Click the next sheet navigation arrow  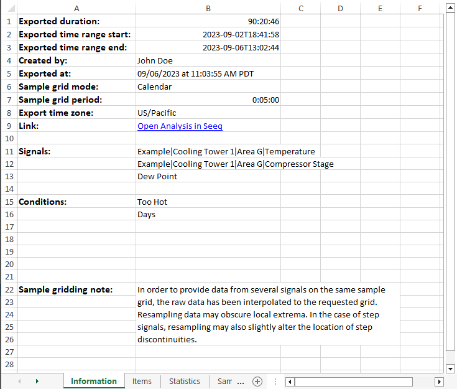pyautogui.click(x=37, y=382)
